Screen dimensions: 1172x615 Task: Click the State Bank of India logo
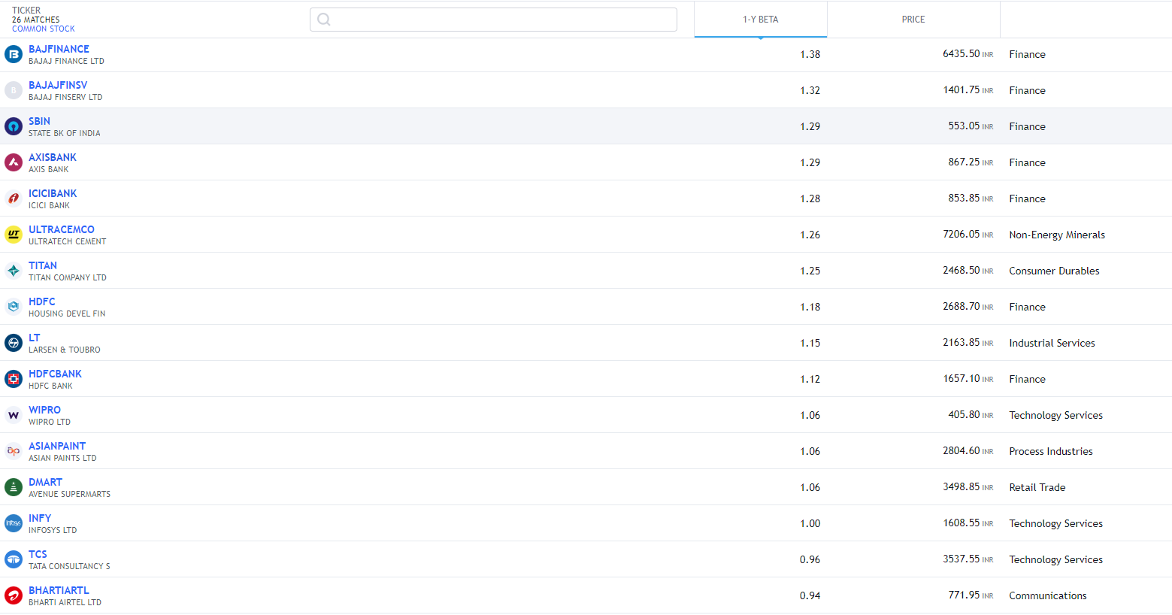point(14,126)
